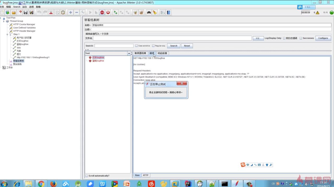Enable the 仅日志错误 checkbox
334x187 pixels.
click(284, 38)
